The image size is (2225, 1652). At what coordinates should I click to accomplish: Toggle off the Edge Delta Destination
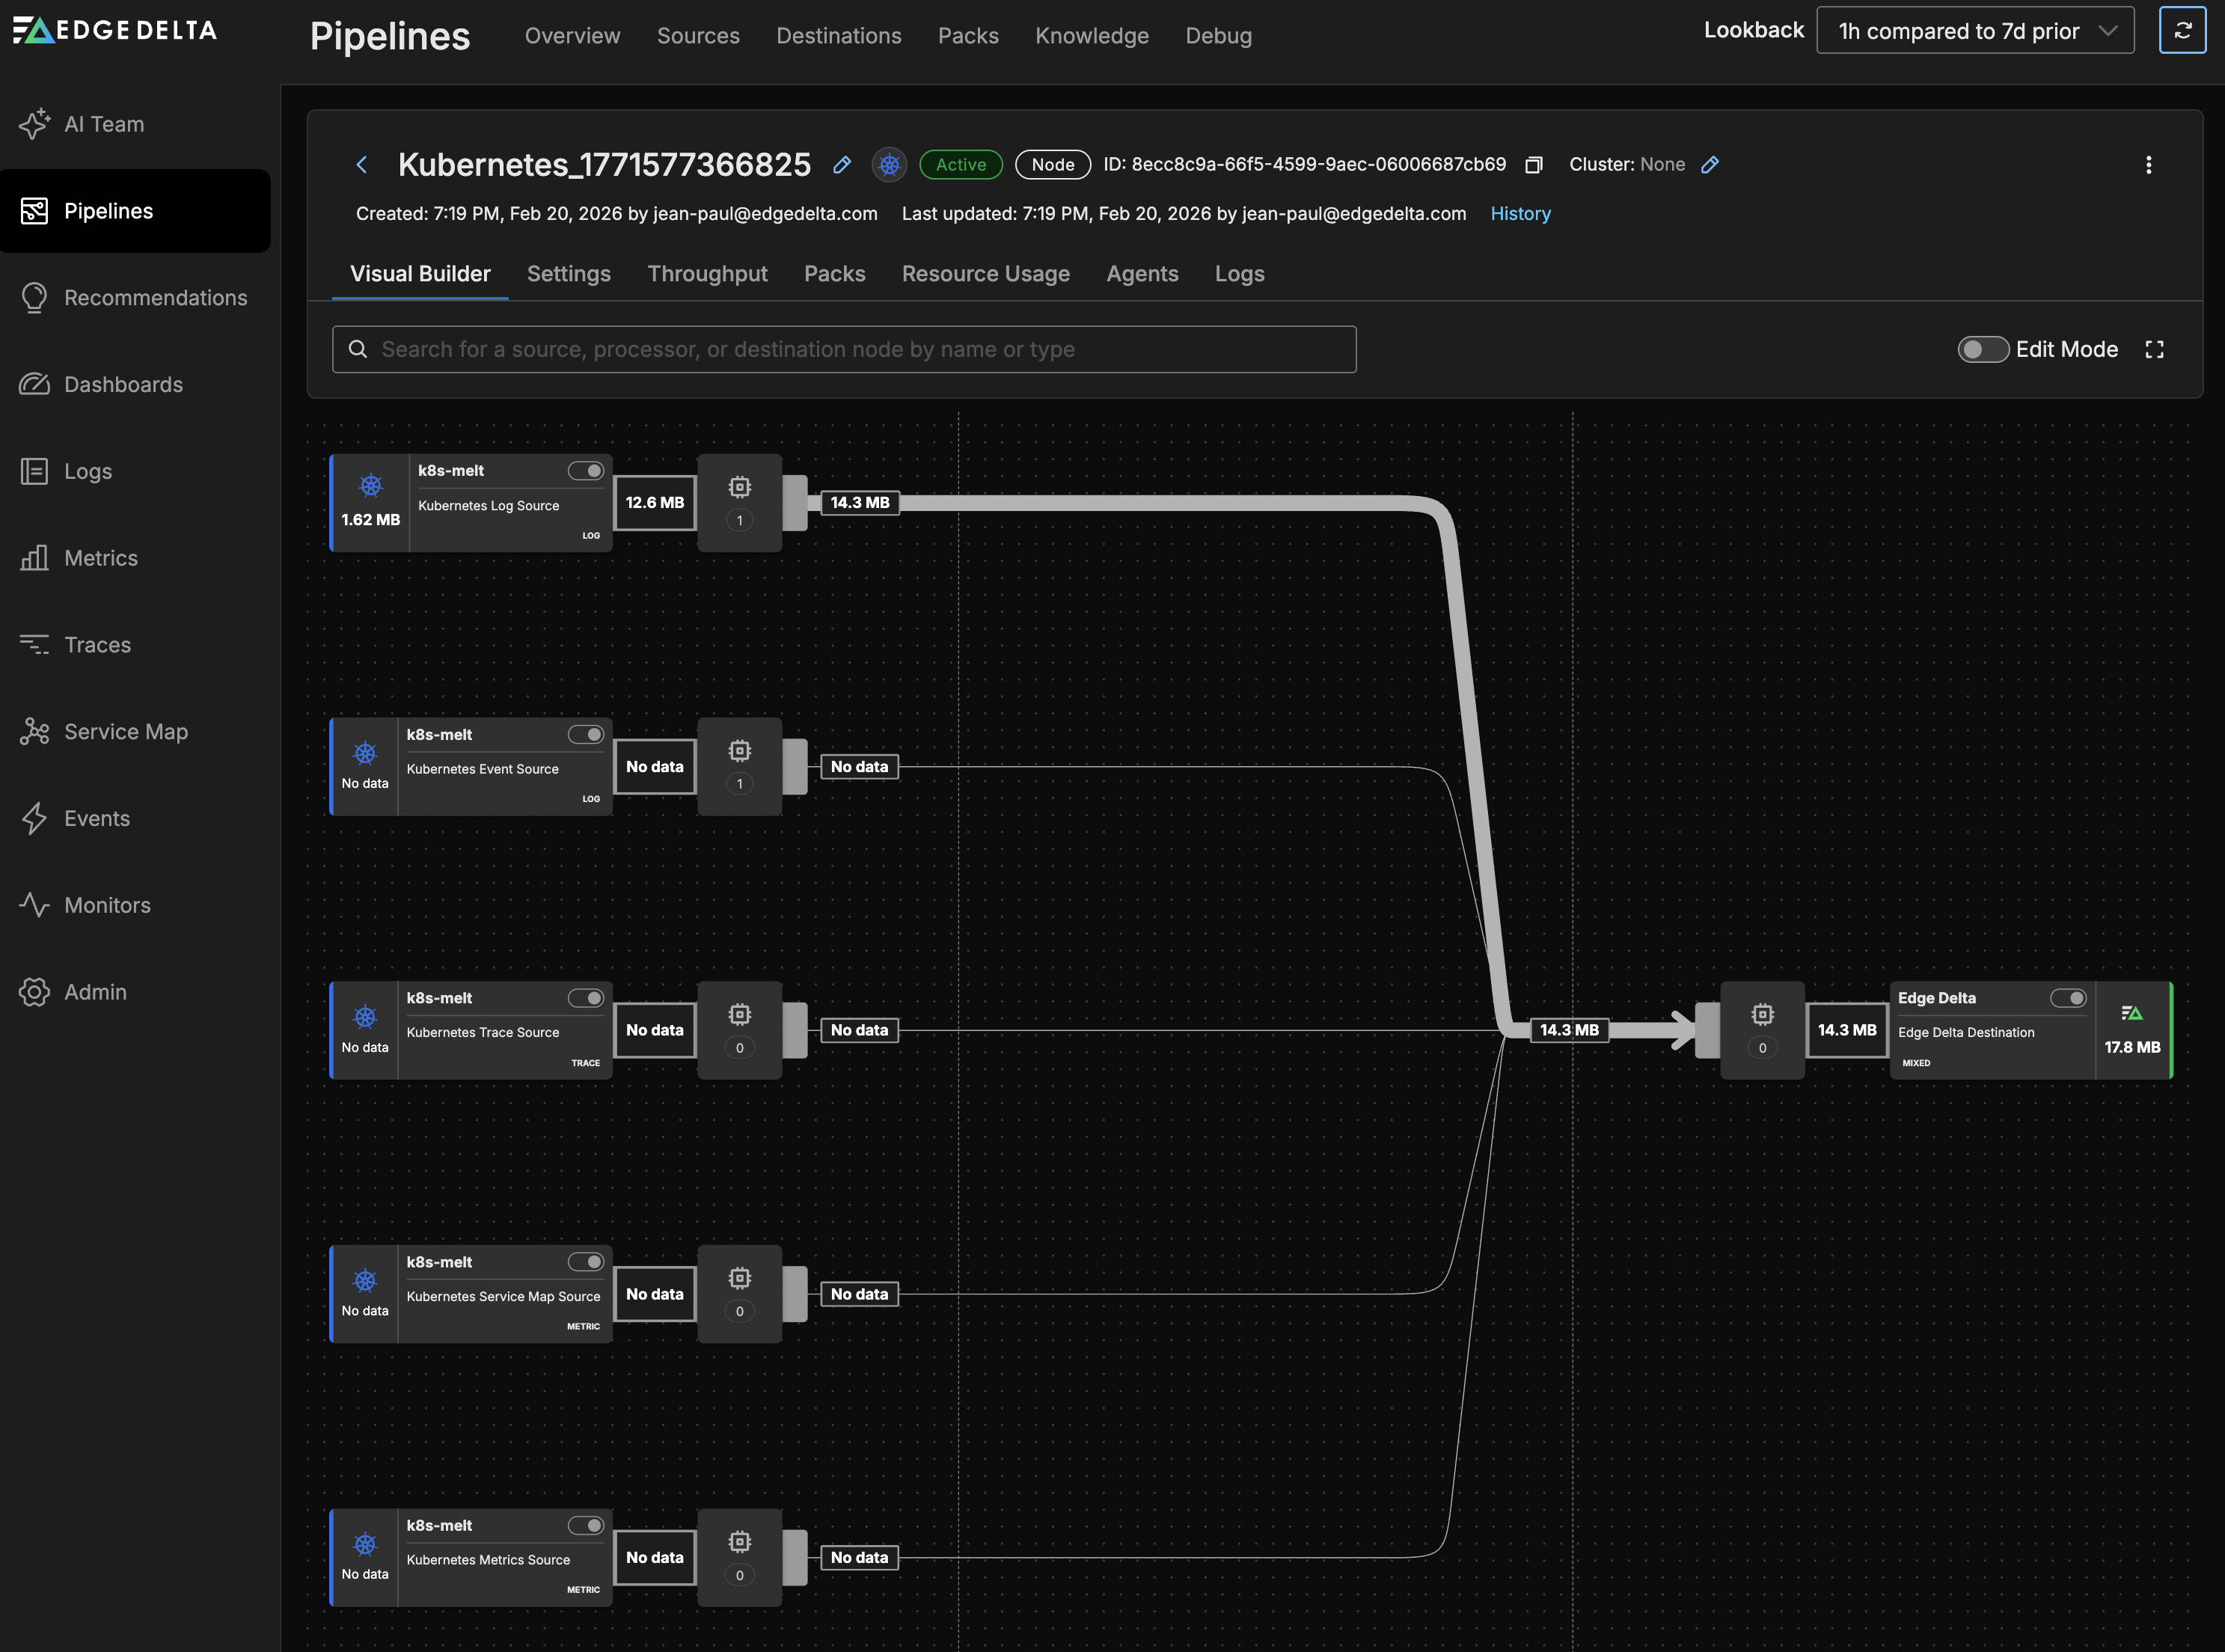2067,997
